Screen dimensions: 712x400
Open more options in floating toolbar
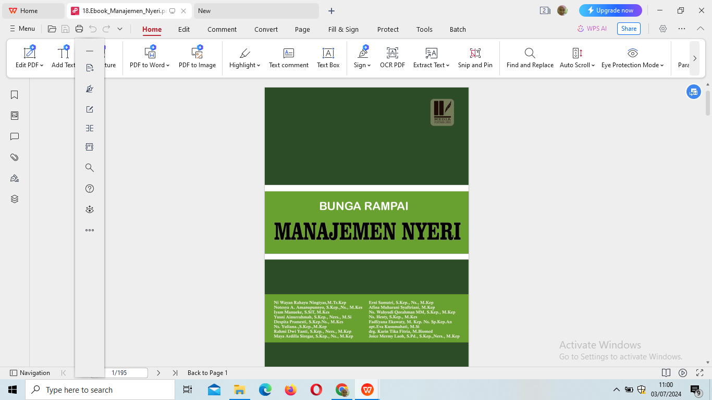click(x=90, y=230)
